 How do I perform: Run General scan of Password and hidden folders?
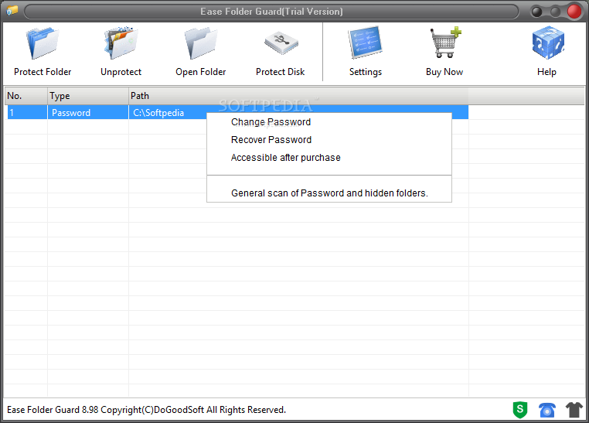pos(329,193)
